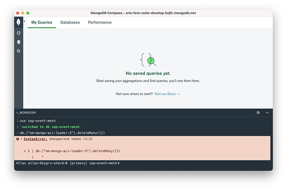The width and height of the screenshot is (287, 189).
Task: Click the empty saved queries illustration
Action: (148, 61)
